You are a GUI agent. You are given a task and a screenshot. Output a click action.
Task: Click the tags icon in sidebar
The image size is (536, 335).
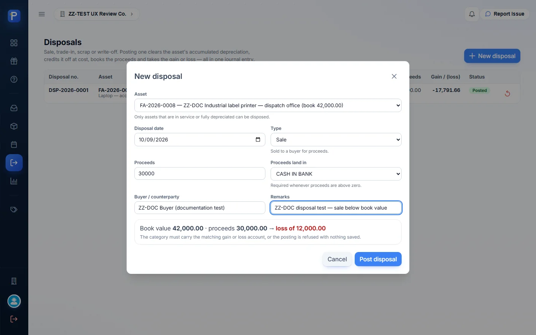[14, 210]
